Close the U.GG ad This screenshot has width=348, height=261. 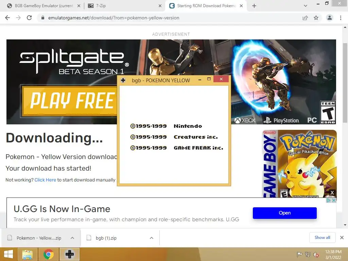[x=334, y=201]
